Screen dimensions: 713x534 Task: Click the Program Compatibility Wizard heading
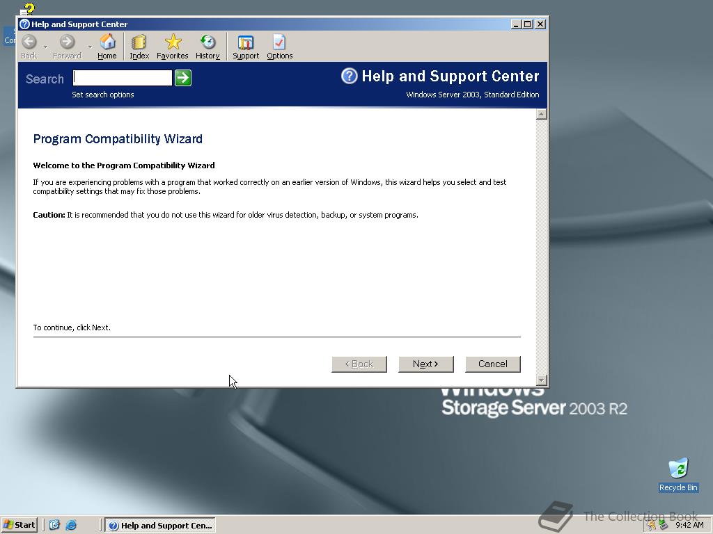pos(118,139)
